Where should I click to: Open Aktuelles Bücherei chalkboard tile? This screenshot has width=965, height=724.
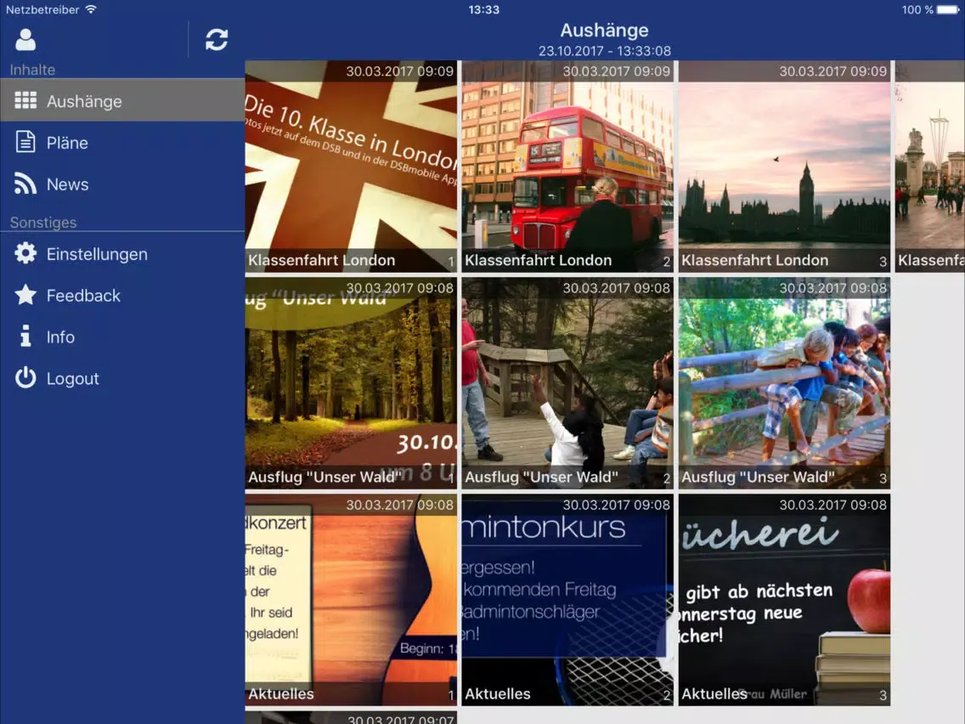click(784, 600)
